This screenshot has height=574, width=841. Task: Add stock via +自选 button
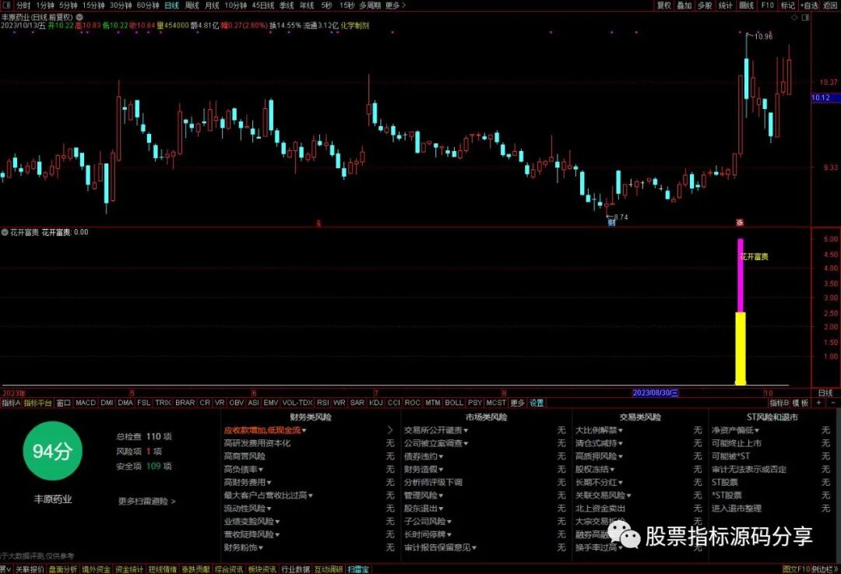pos(809,5)
